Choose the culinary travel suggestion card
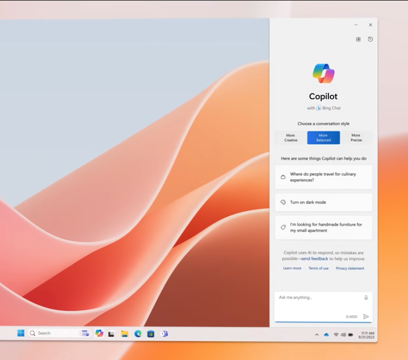408x360 pixels. [323, 177]
